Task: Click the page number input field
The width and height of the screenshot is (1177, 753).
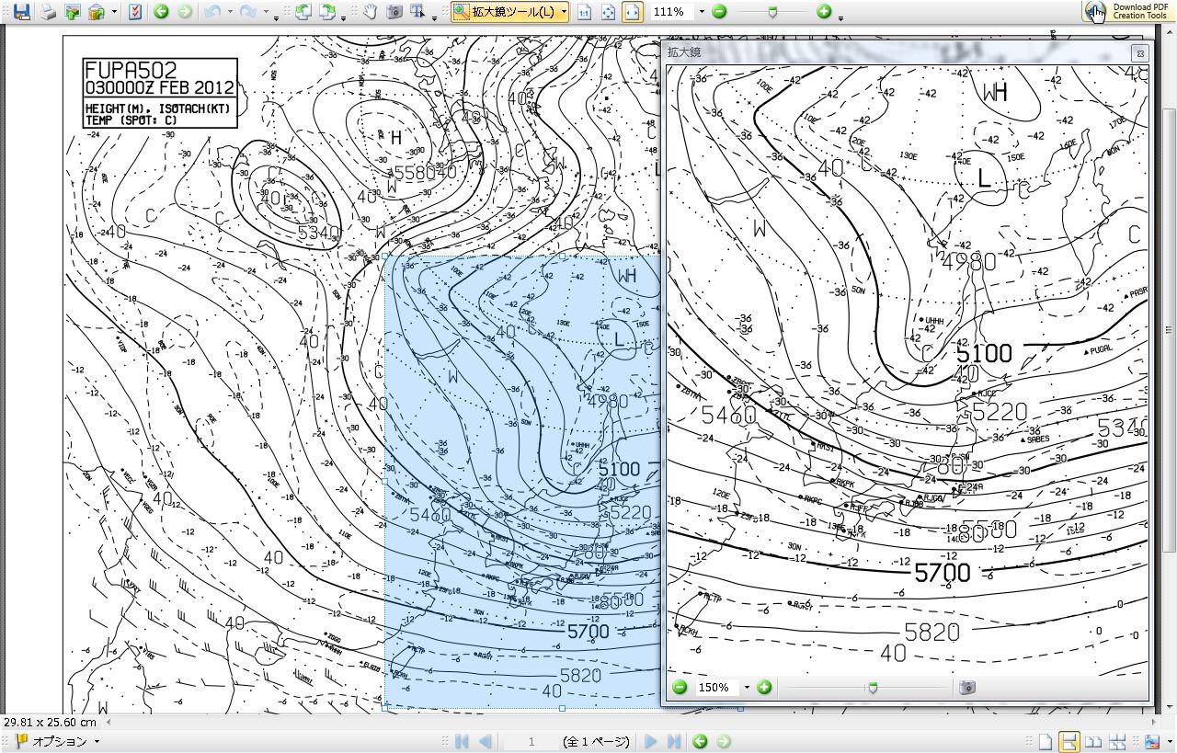Action: (531, 741)
